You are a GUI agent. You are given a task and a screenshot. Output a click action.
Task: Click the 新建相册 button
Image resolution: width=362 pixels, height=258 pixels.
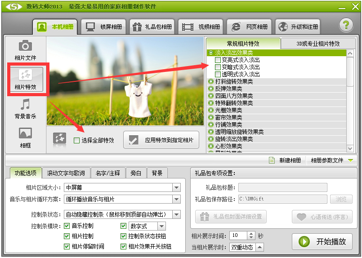click(286, 160)
